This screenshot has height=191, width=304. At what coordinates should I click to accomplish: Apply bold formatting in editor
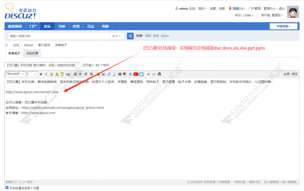(x=41, y=74)
